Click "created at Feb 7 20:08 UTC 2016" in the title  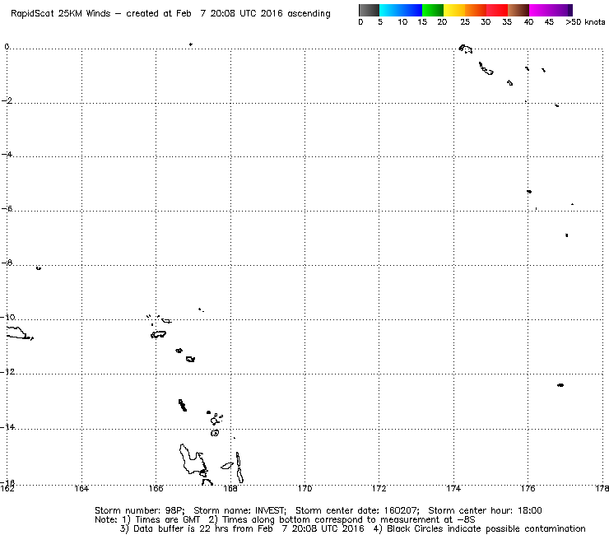coord(204,14)
